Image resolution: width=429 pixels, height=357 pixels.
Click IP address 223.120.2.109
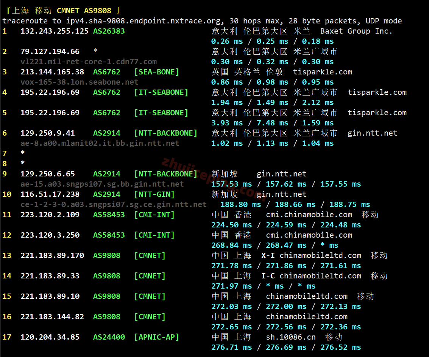50,215
